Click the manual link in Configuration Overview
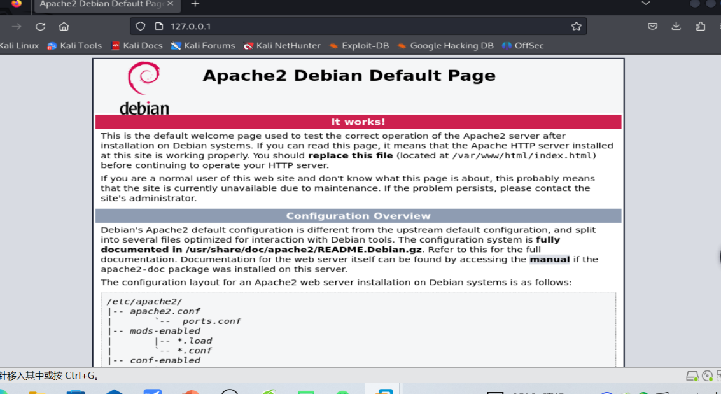The width and height of the screenshot is (721, 394). click(x=549, y=260)
